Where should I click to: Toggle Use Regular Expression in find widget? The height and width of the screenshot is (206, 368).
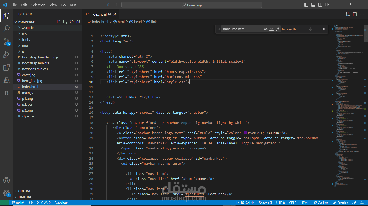tap(277, 29)
